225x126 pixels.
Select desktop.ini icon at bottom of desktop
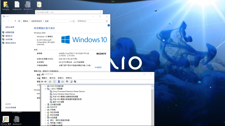pyautogui.click(x=17, y=121)
